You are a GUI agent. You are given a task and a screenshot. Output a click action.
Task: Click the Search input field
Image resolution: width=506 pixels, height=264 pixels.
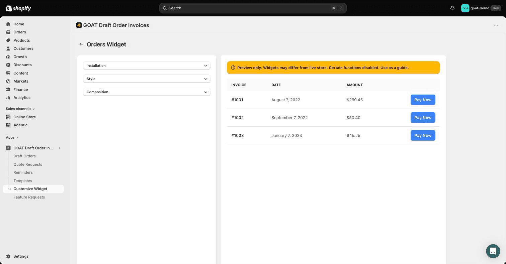(x=253, y=8)
